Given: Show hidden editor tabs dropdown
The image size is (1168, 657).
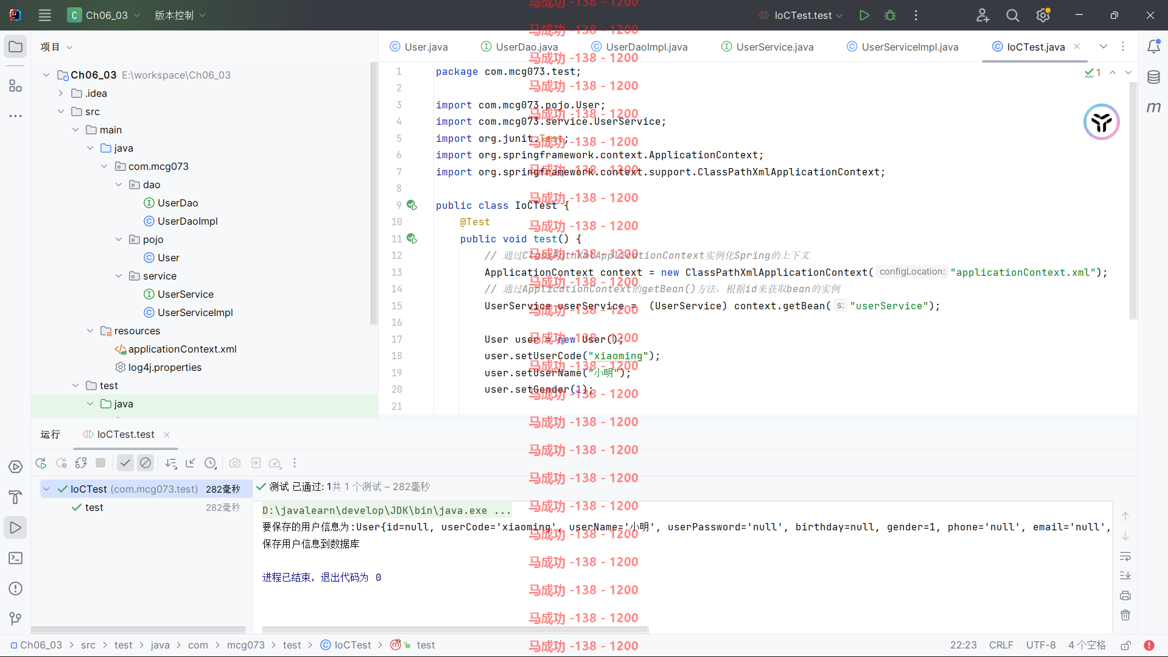Looking at the screenshot, I should pyautogui.click(x=1103, y=46).
